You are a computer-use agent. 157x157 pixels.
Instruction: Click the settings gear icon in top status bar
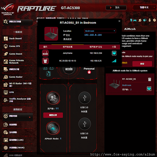(x=154, y=20)
